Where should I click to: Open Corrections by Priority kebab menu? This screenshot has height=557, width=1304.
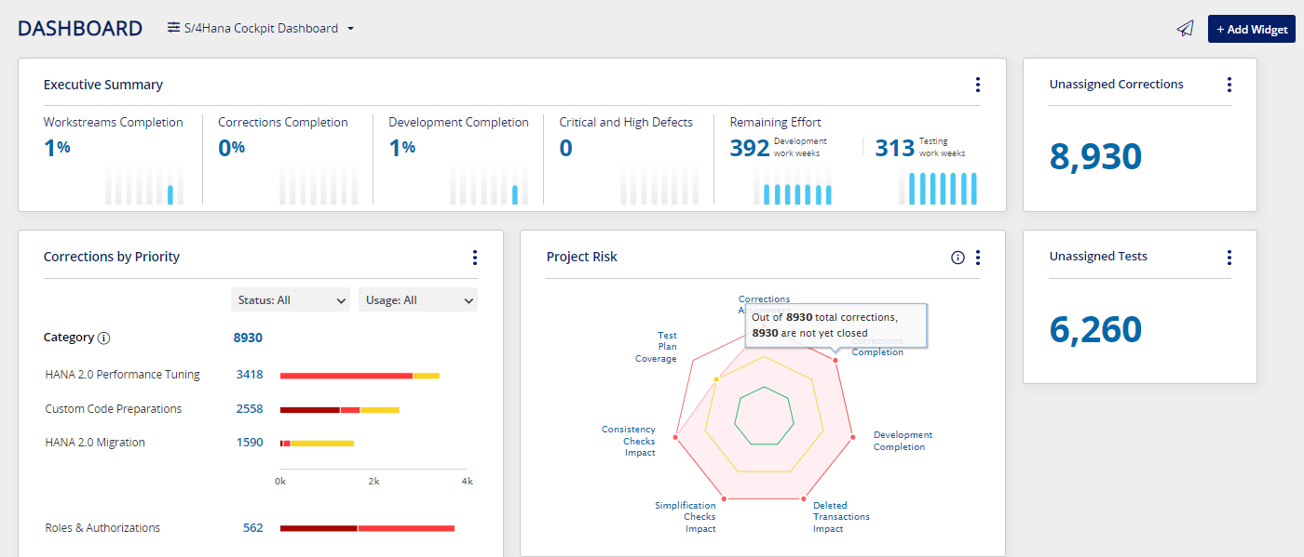click(474, 258)
